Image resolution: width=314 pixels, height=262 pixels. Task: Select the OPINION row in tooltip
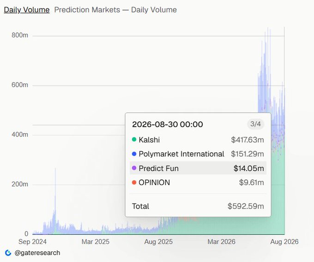click(198, 182)
